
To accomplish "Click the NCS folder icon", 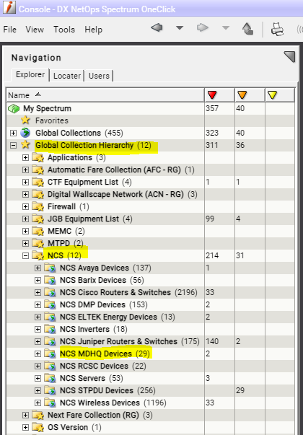I will tap(38, 256).
